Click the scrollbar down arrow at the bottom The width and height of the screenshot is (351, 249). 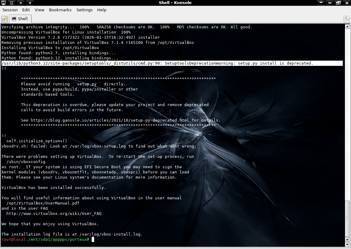[347, 244]
